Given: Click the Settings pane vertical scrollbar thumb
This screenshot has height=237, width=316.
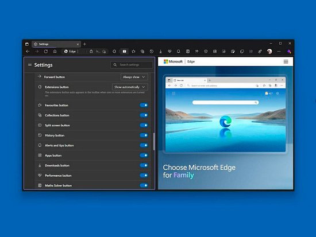Looking at the screenshot, I should point(154,141).
